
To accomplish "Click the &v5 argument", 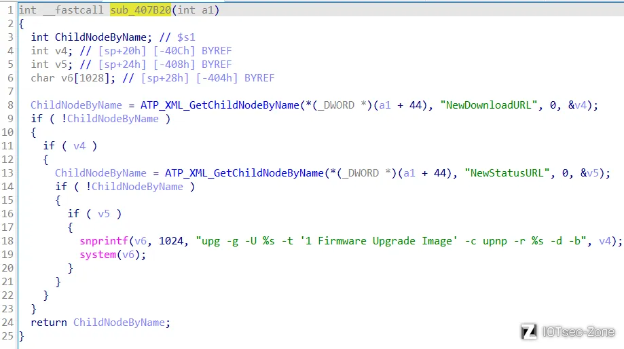I will (x=590, y=173).
